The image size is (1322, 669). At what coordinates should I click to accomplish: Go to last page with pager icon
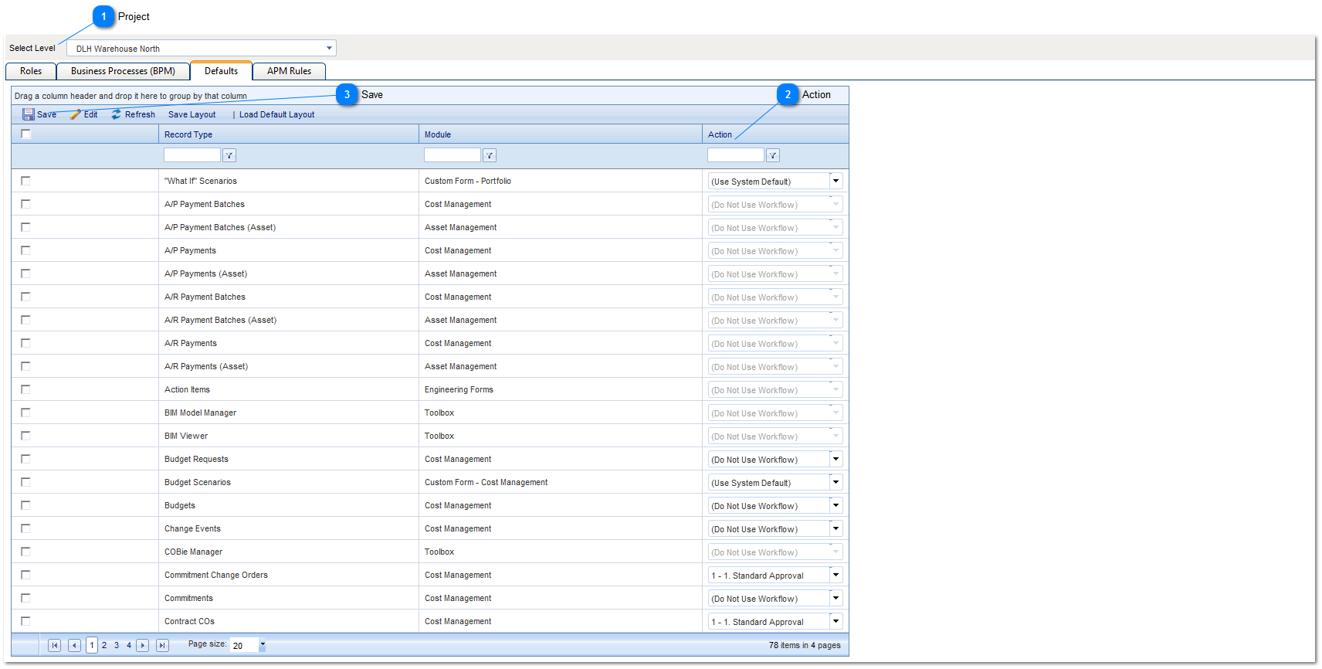pyautogui.click(x=162, y=645)
